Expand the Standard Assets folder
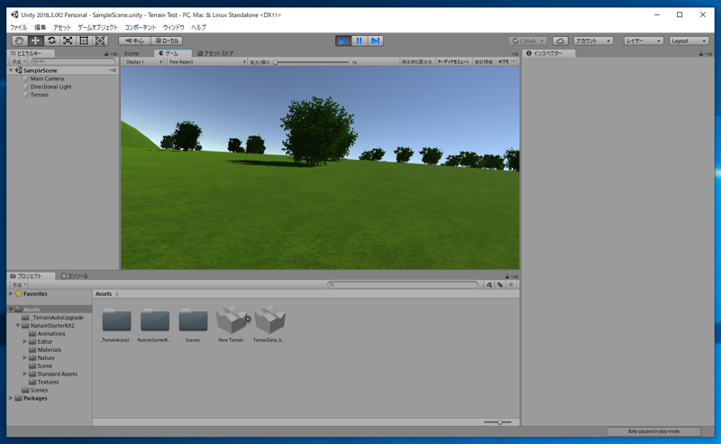The height and width of the screenshot is (444, 721). (x=25, y=374)
